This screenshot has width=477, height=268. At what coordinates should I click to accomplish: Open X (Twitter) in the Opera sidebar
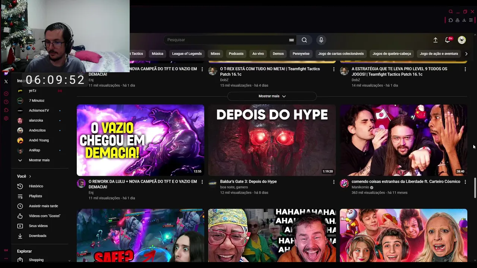point(6,82)
